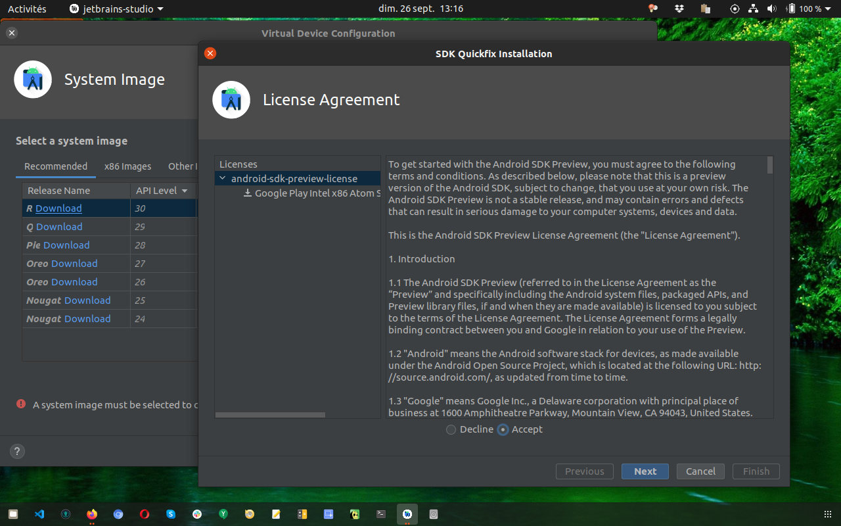Screen dimensions: 841x526
Task: Click Download link for Nougat API 25
Action: pos(87,300)
